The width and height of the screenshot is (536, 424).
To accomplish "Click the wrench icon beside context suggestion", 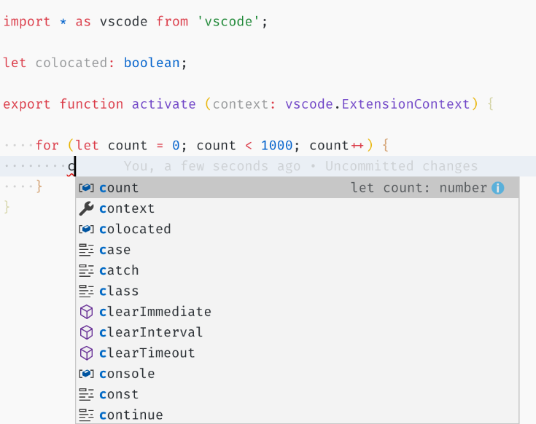I will tap(86, 208).
